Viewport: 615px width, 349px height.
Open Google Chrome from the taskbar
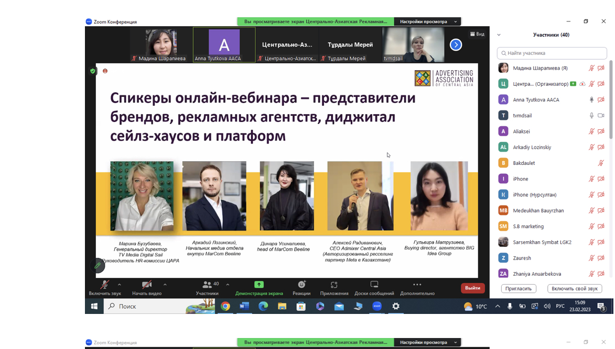point(225,307)
